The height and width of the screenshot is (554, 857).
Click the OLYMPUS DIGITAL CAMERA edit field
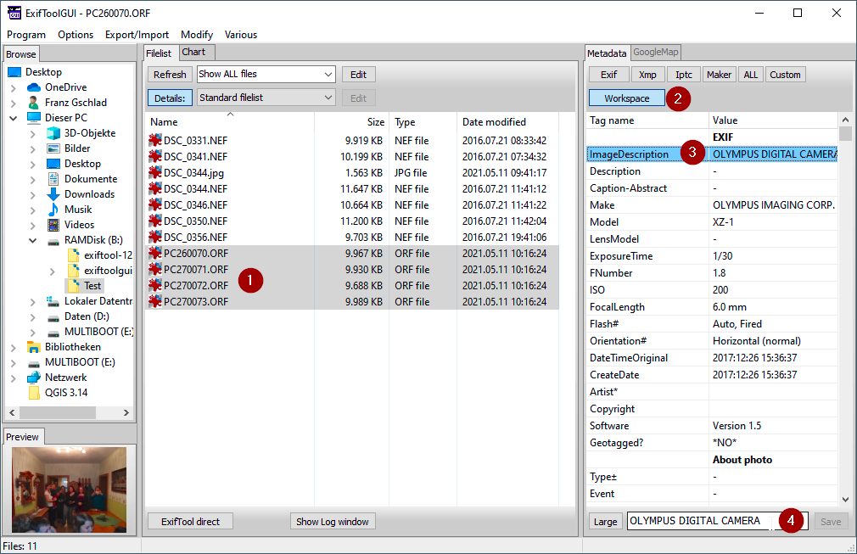696,521
